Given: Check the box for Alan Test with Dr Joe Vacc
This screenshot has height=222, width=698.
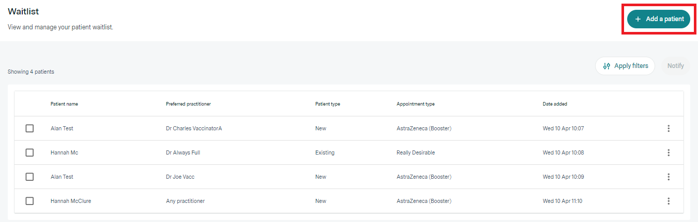Looking at the screenshot, I should [x=29, y=177].
